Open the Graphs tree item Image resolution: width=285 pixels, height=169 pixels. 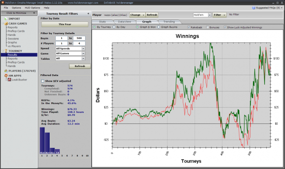(12, 42)
